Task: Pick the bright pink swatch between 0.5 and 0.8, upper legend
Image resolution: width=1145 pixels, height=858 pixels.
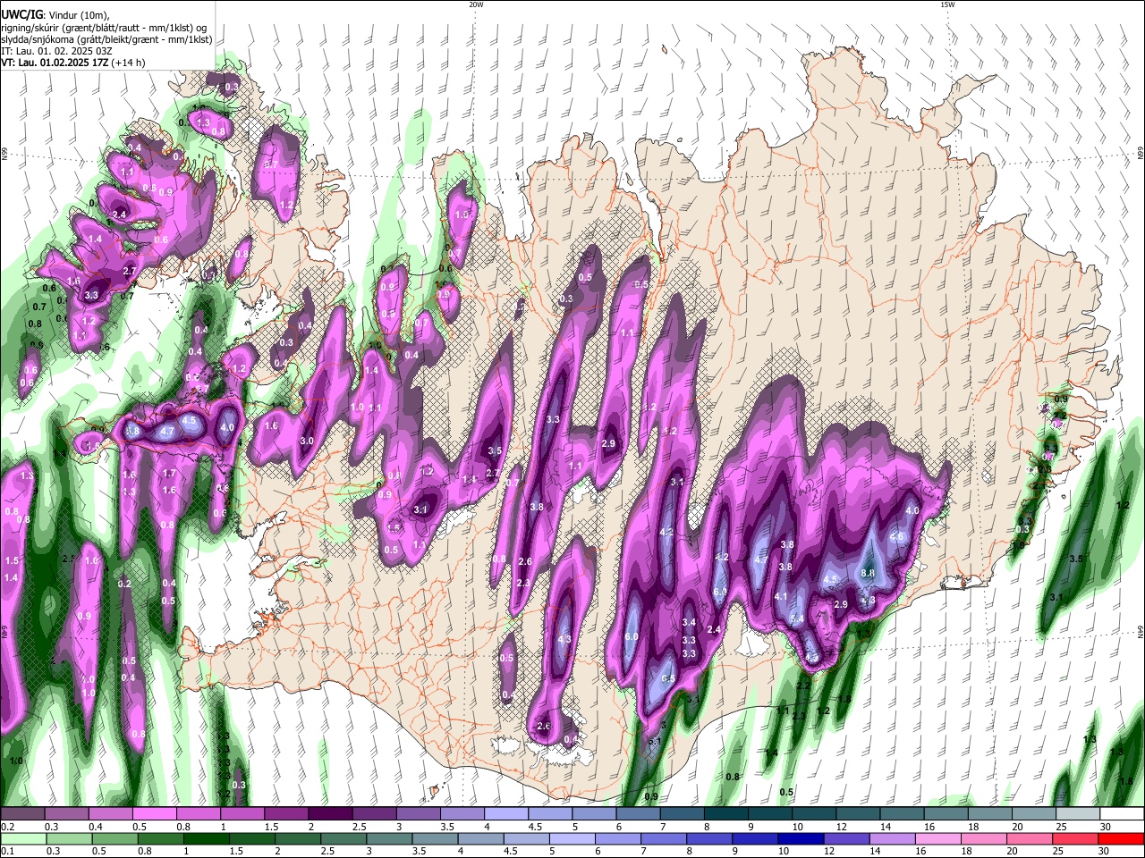Action: [154, 814]
